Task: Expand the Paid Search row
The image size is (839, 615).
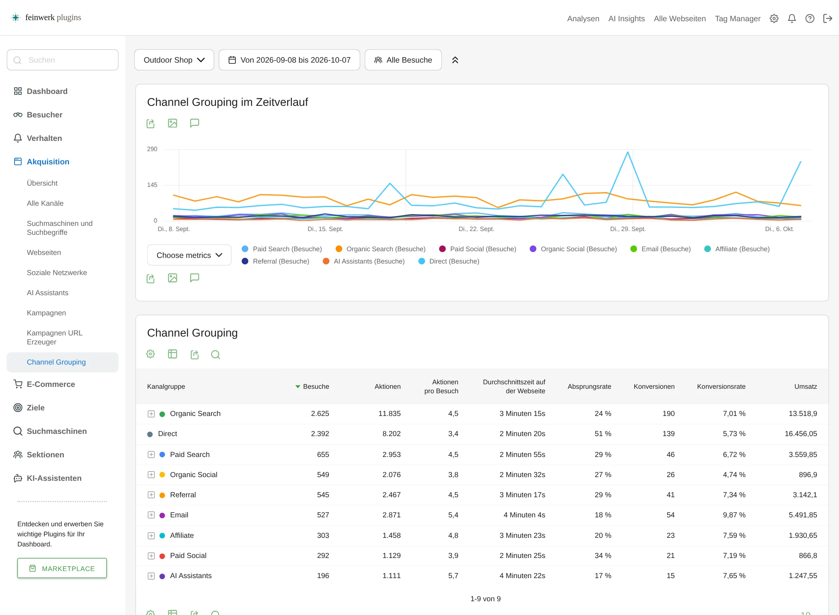Action: (151, 455)
